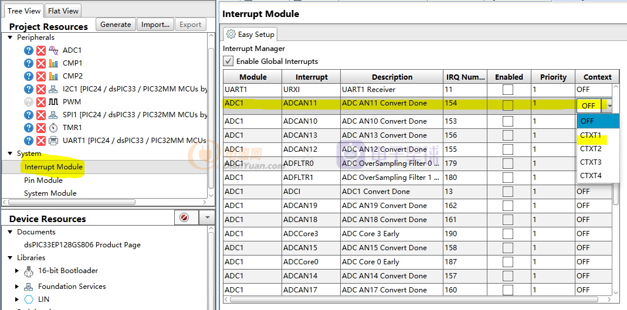Open help icon next to CMP1
The width and height of the screenshot is (627, 310).
click(29, 63)
